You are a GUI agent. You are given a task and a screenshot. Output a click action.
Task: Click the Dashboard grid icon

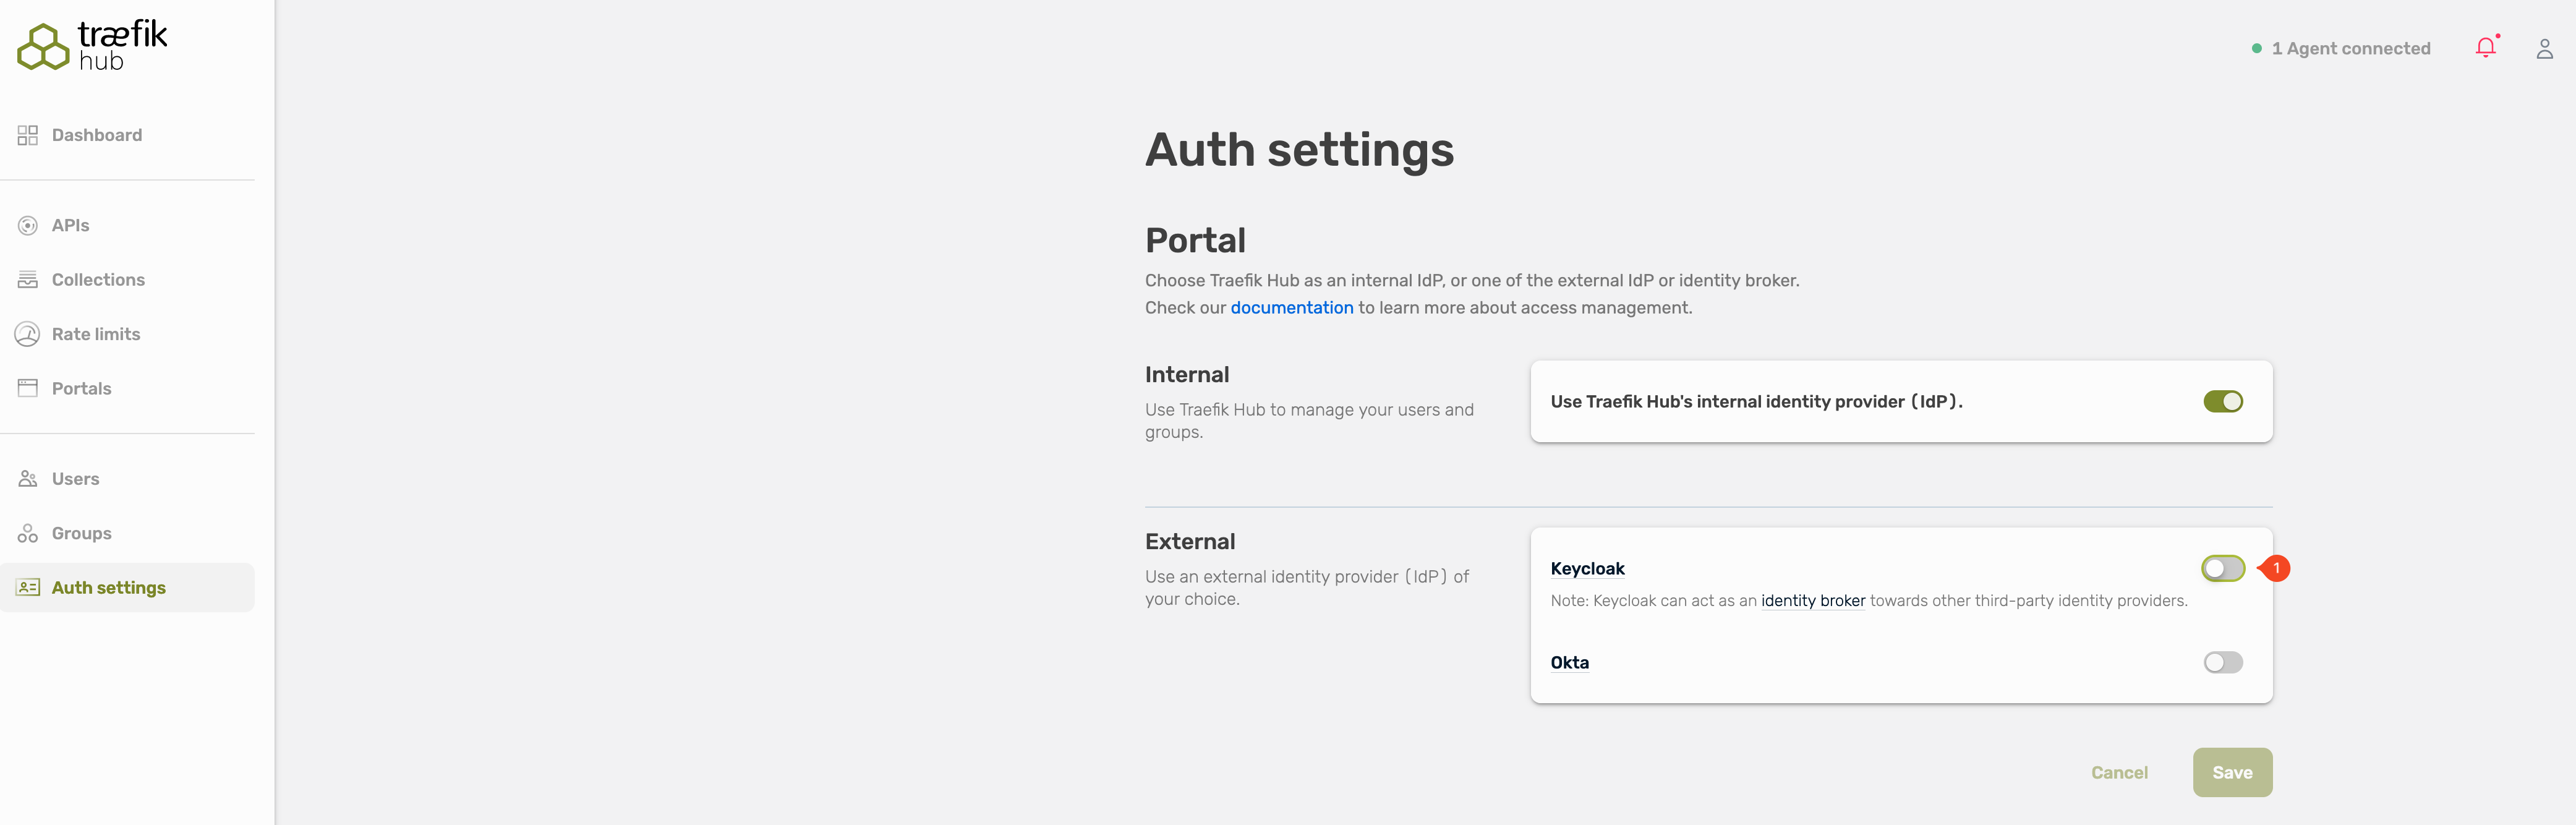(x=28, y=135)
